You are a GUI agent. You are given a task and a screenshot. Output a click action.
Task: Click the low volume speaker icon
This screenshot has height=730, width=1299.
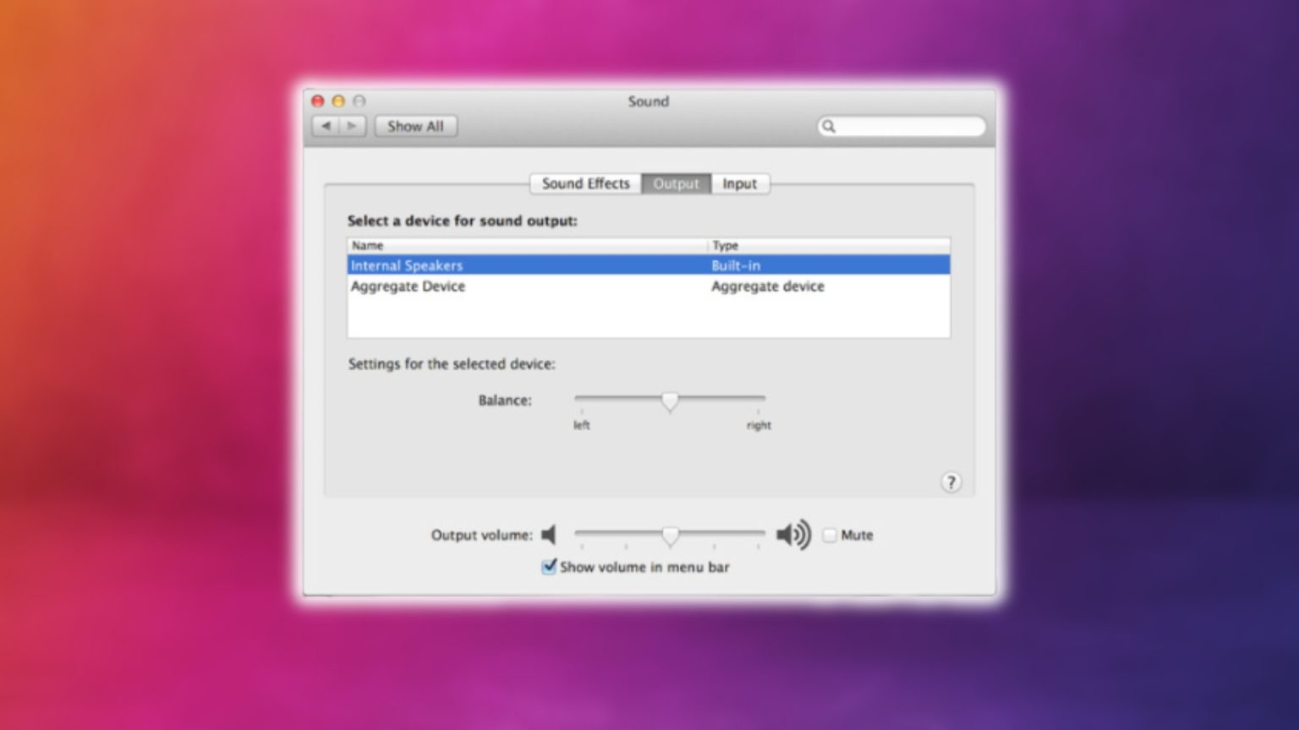click(549, 535)
